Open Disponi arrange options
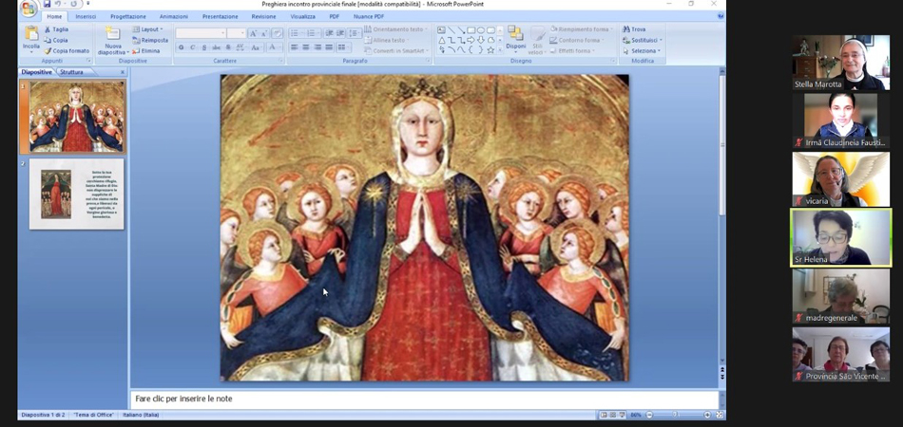 (516, 39)
